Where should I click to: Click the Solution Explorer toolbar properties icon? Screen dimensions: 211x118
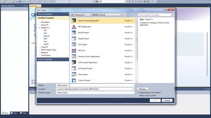click(x=3, y=9)
